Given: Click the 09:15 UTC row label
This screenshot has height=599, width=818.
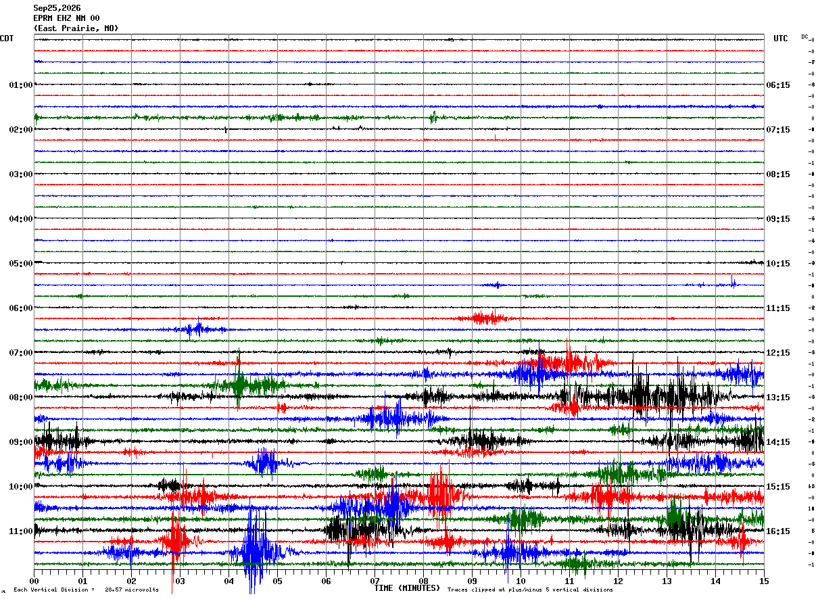Looking at the screenshot, I should [778, 219].
